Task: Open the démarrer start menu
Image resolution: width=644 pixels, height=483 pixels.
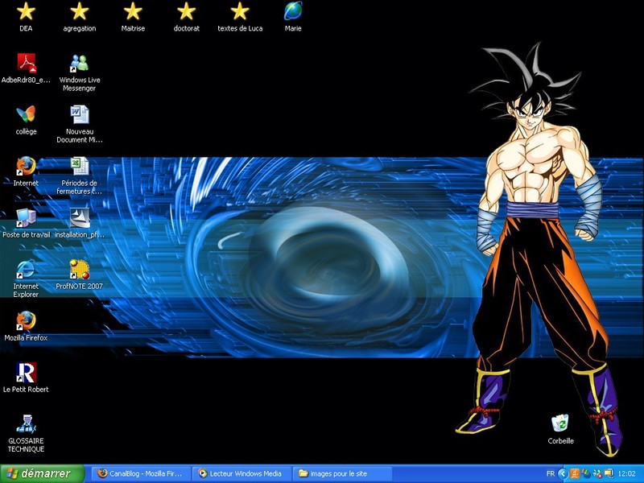Action: 42,473
